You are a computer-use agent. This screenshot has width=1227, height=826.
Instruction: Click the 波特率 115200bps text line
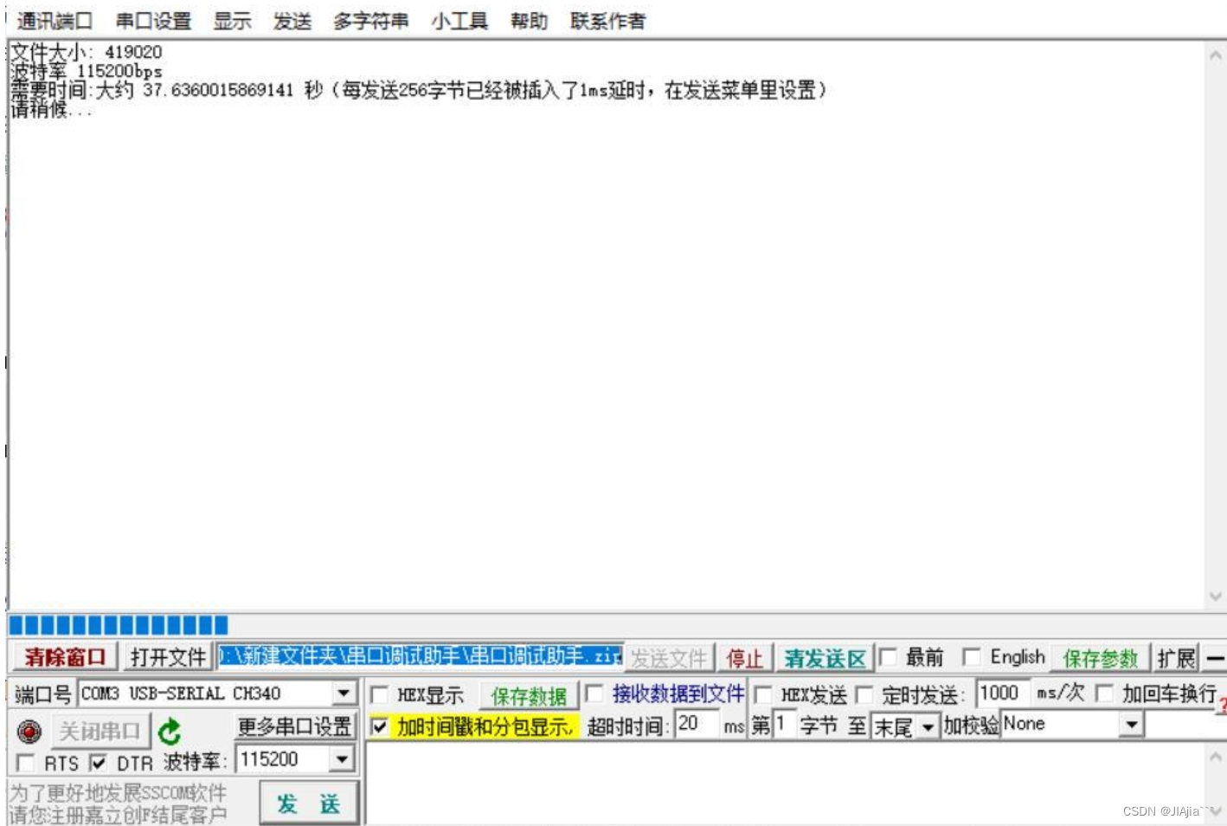click(x=86, y=71)
